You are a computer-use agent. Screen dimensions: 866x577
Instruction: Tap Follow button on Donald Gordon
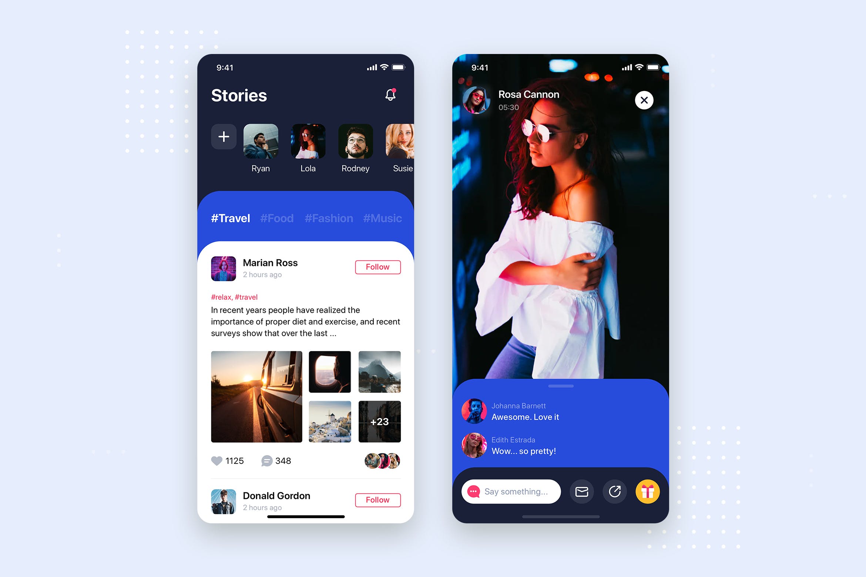[377, 499]
